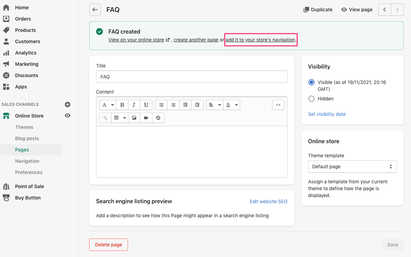The image size is (411, 257).
Task: Open Blog posts in the sidebar
Action: [x=27, y=138]
